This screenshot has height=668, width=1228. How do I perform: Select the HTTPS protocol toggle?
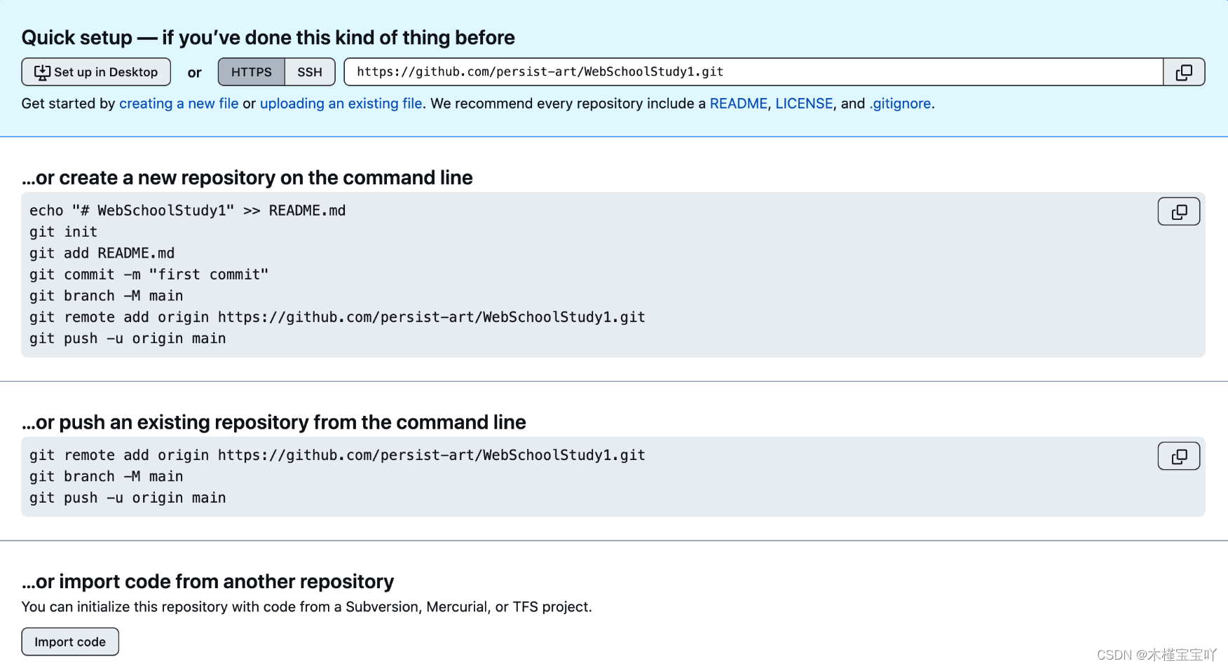pos(252,72)
